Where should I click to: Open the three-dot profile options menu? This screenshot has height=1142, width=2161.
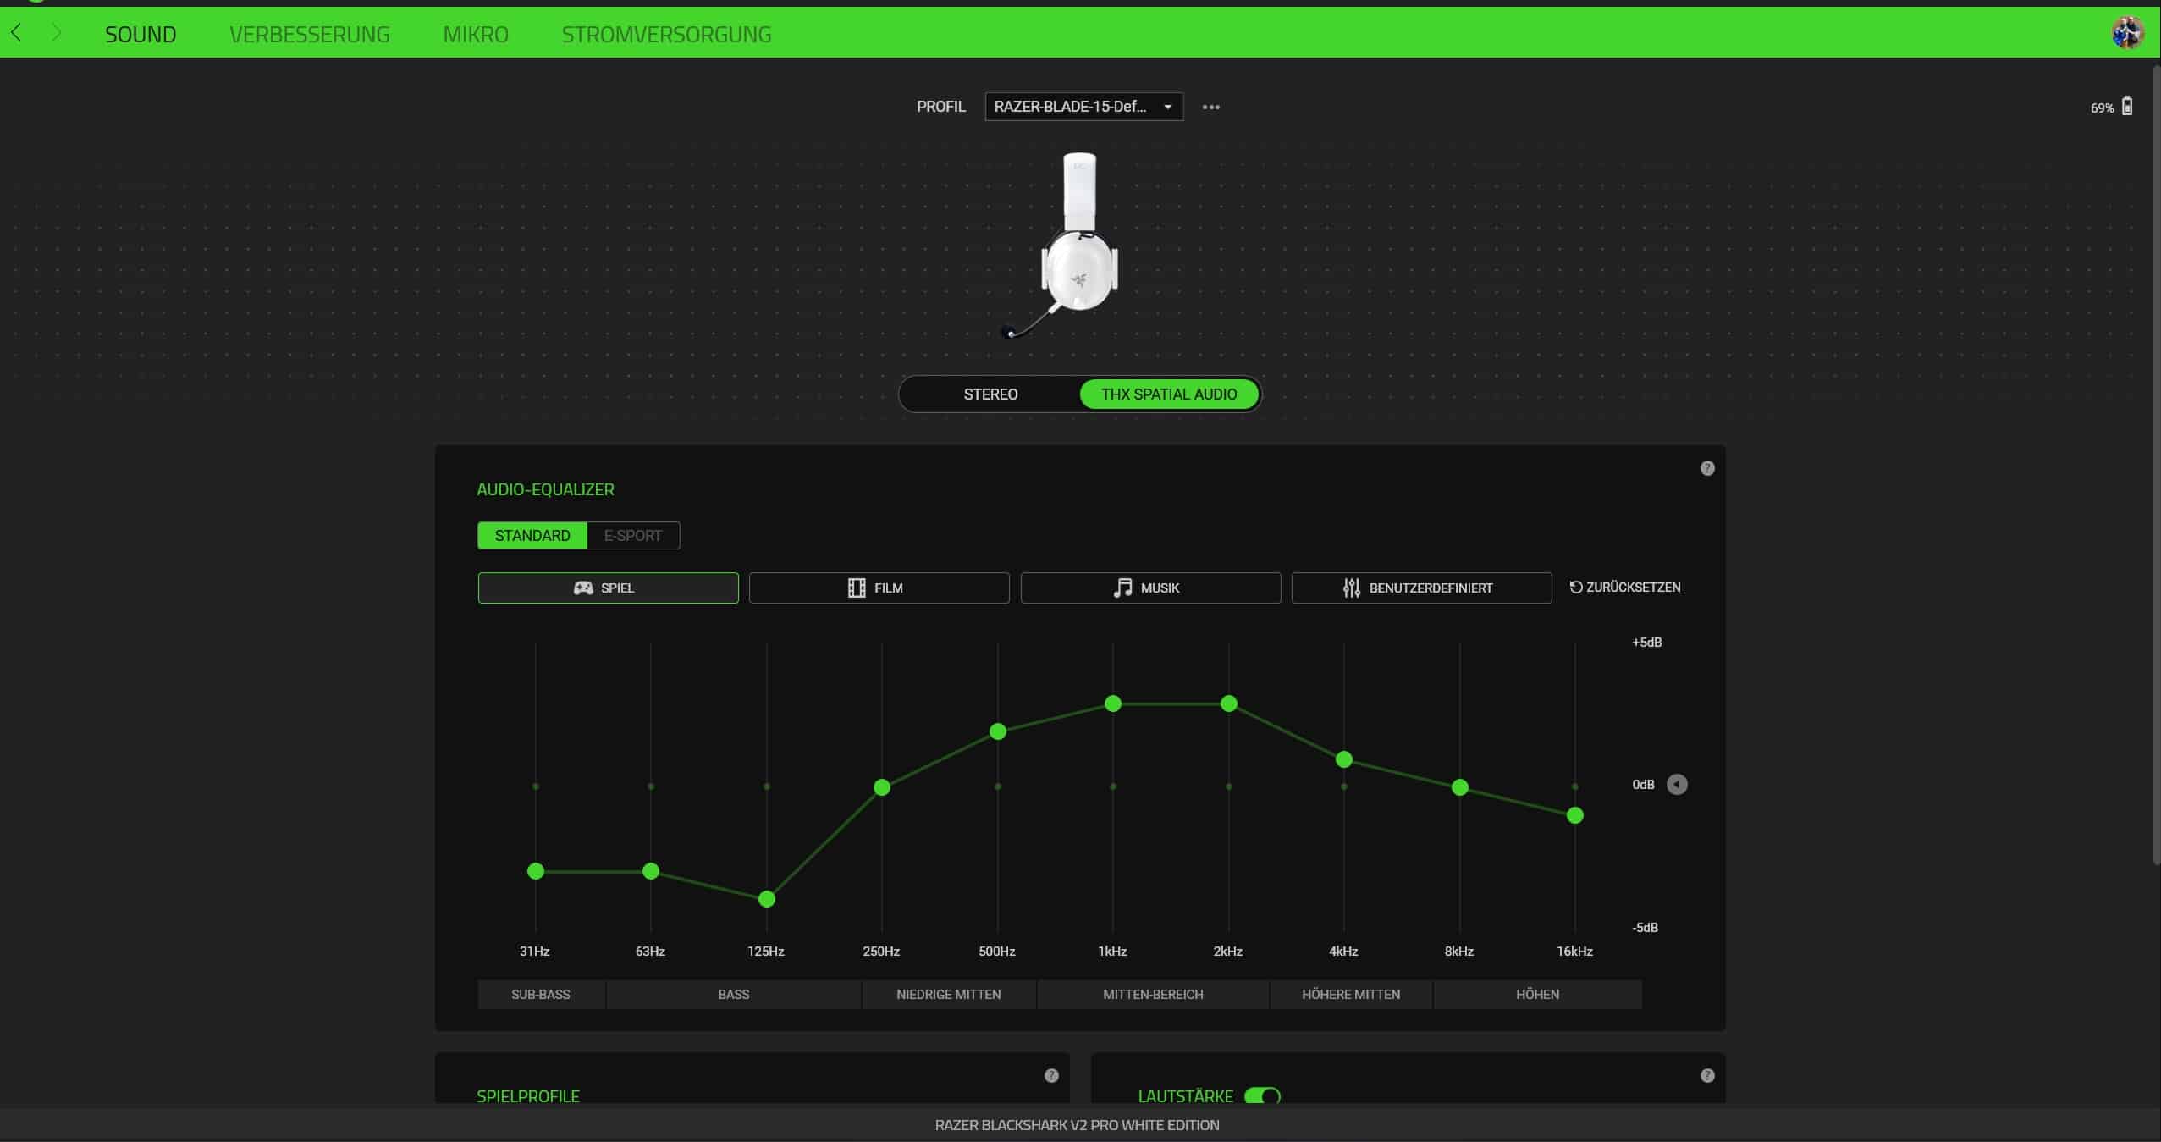pyautogui.click(x=1210, y=107)
